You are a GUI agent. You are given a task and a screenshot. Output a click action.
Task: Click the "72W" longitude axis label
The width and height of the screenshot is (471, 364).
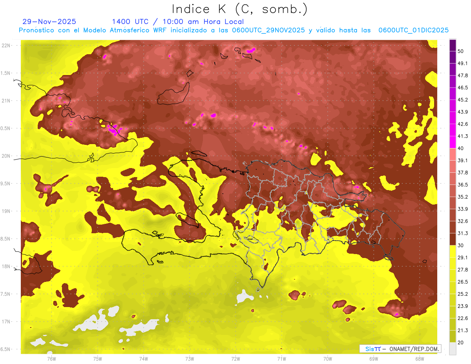(235, 359)
